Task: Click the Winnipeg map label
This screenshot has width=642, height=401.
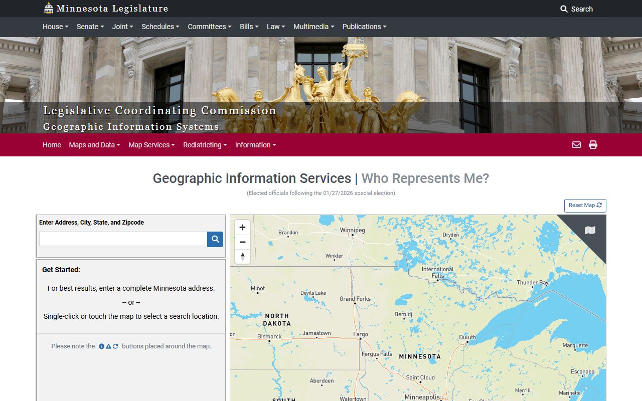Action: [x=353, y=231]
